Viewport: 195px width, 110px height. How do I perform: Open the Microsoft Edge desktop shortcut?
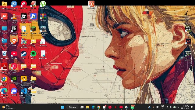(4, 91)
